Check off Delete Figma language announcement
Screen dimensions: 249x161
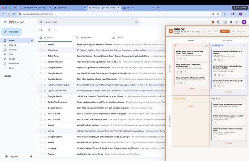pos(215,110)
